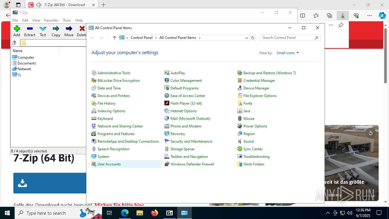389x219 pixels.
Task: Refresh the Control Panel view
Action: point(253,38)
